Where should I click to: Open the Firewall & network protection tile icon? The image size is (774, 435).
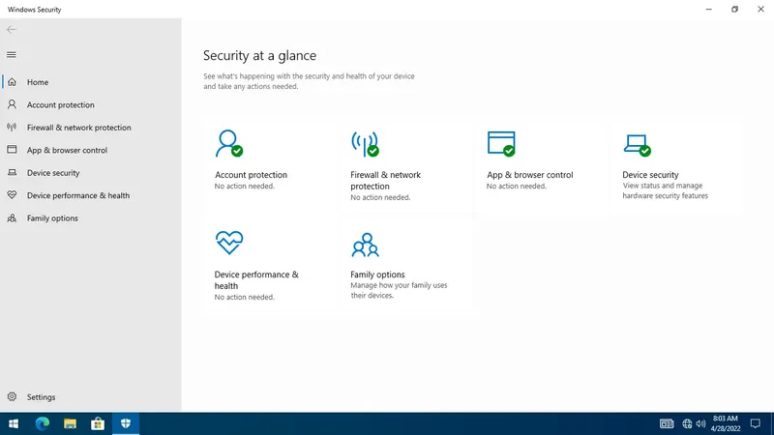pos(366,144)
